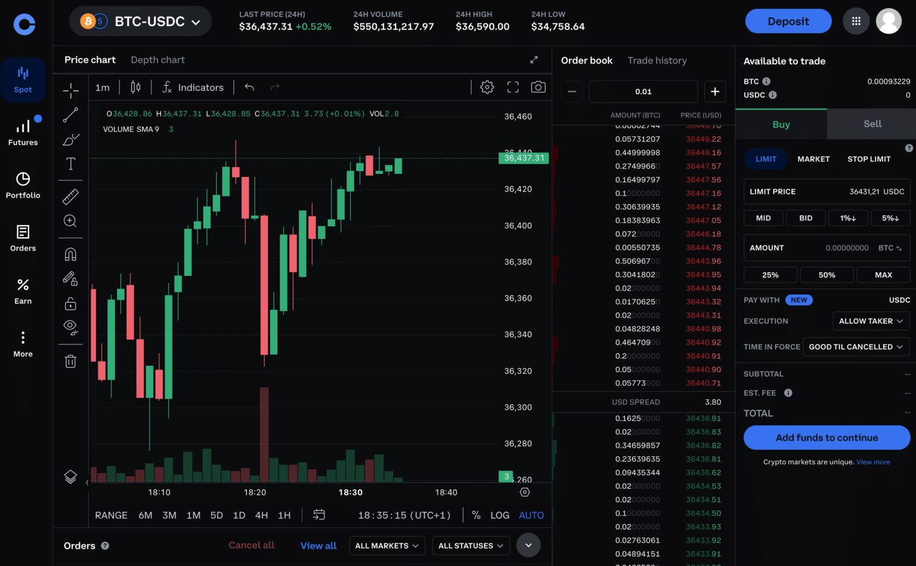Change candlestick chart type icon
916x566 pixels.
(135, 87)
